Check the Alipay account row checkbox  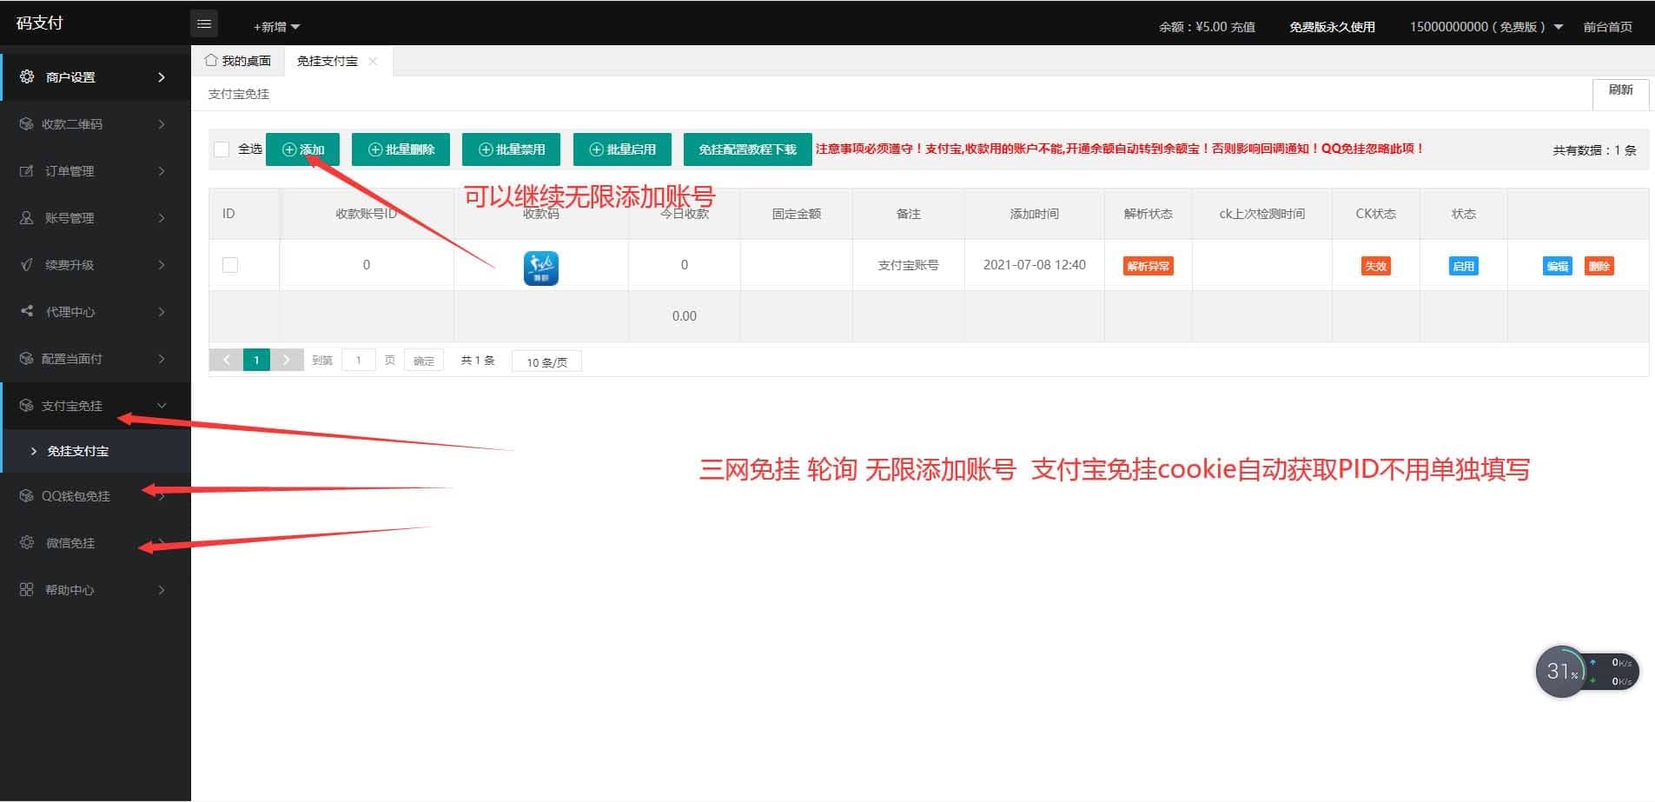(230, 265)
